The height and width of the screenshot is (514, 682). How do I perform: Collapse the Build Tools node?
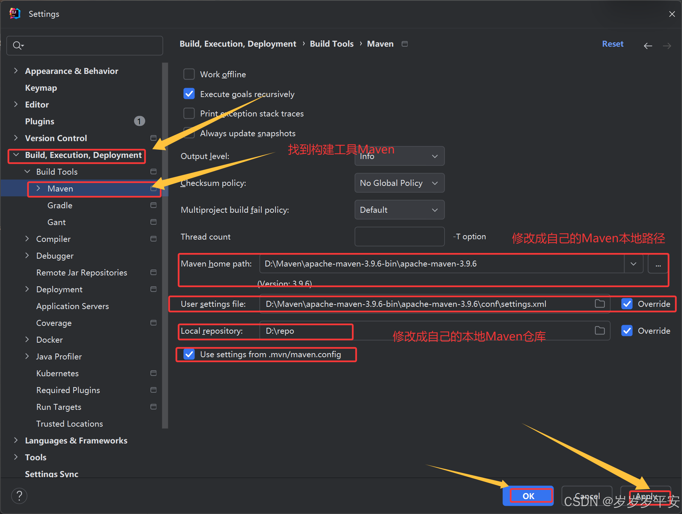tap(27, 171)
